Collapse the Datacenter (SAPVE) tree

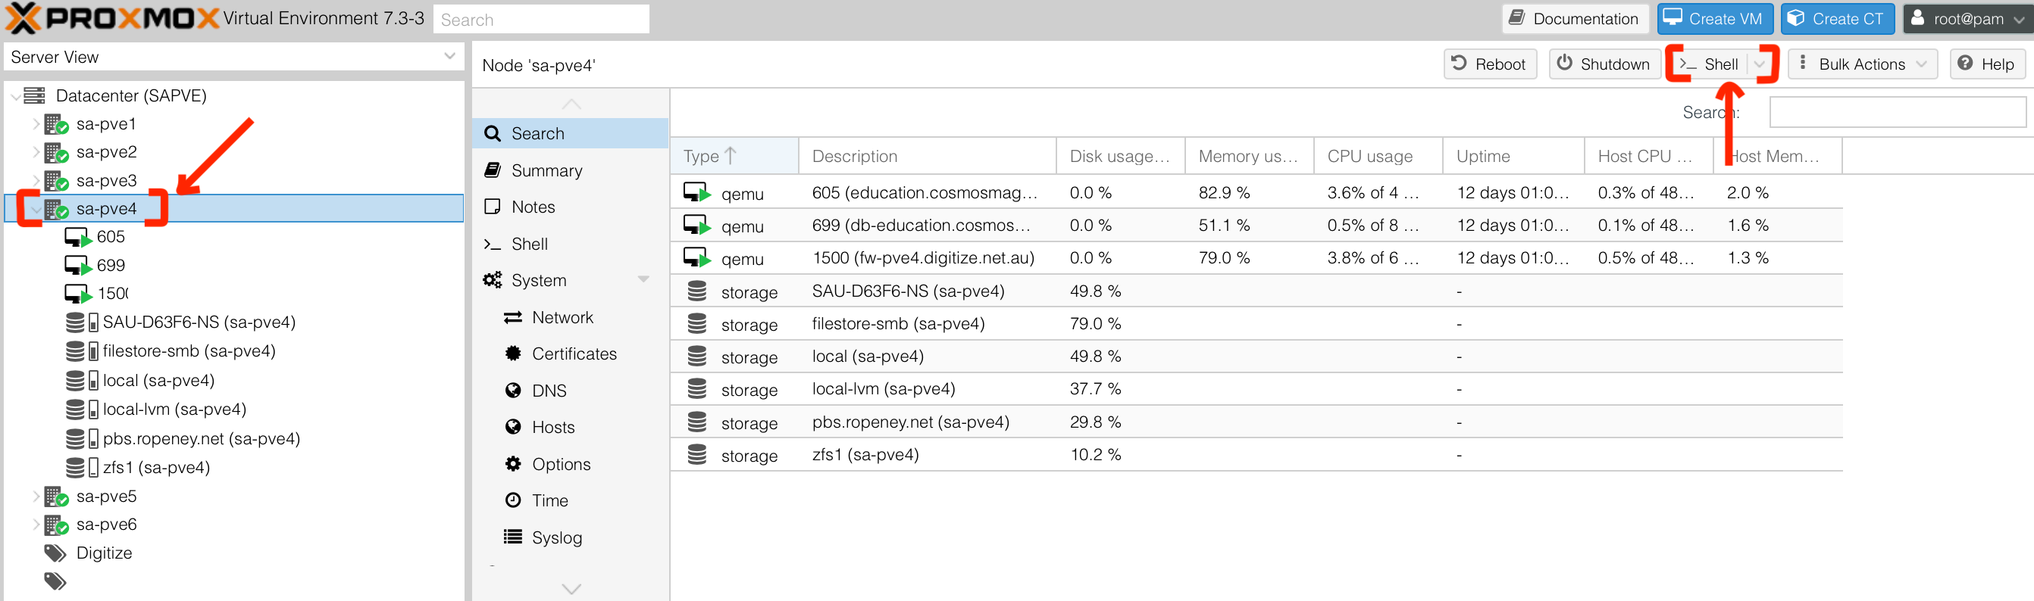16,96
